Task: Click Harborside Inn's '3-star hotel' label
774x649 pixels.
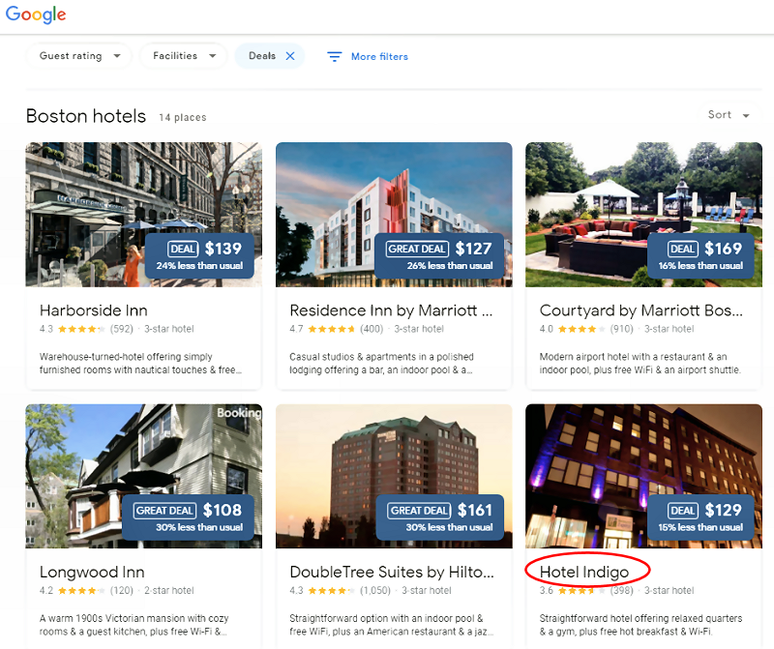Action: [168, 329]
